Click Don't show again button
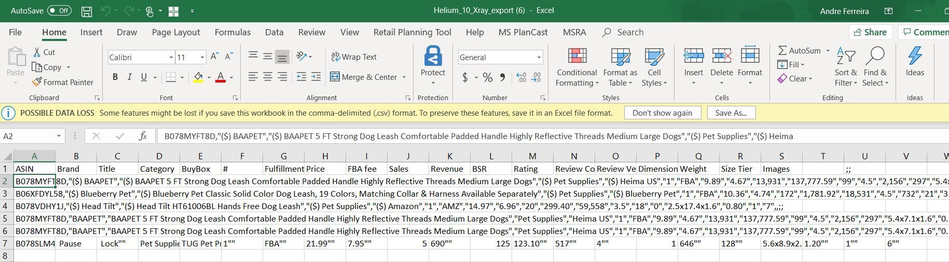Viewport: 949px width, 262px height. coord(662,113)
